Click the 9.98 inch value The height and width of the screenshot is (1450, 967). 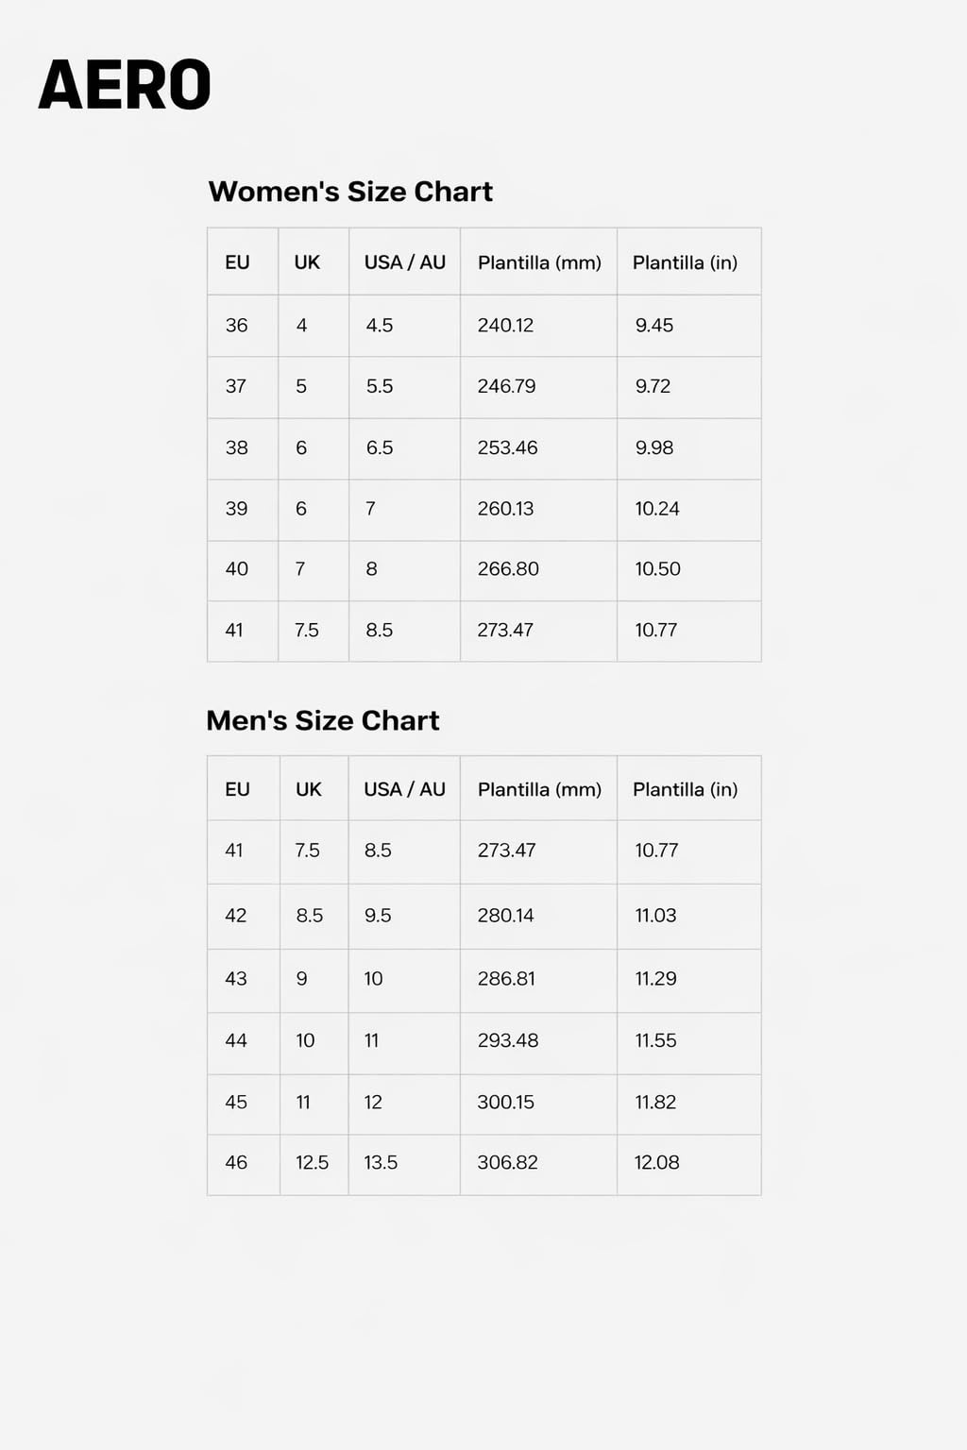653,447
